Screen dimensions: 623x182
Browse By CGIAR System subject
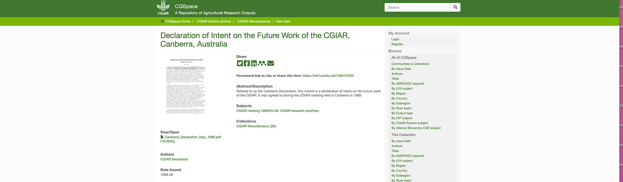(410, 123)
